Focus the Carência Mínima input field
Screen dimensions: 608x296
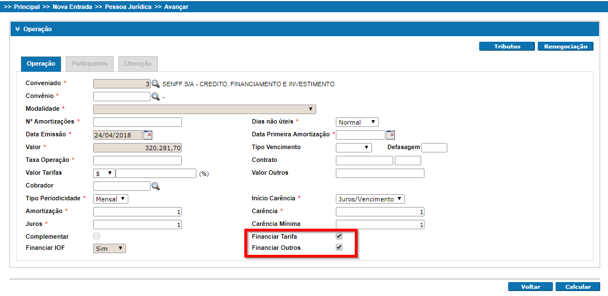(380, 224)
